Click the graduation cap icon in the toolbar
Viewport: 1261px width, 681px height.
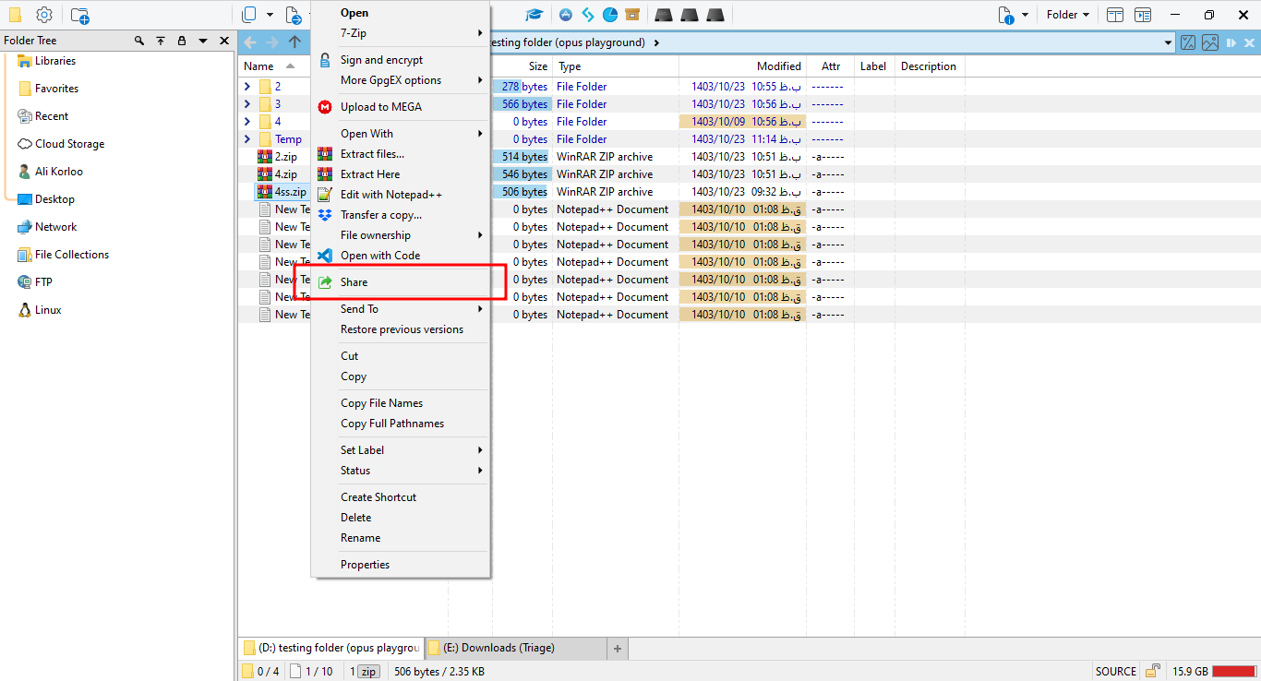[534, 15]
